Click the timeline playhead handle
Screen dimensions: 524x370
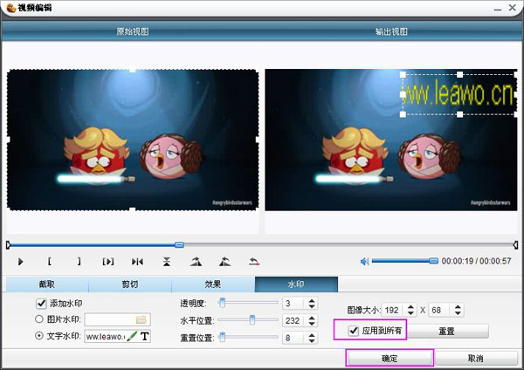tap(179, 244)
